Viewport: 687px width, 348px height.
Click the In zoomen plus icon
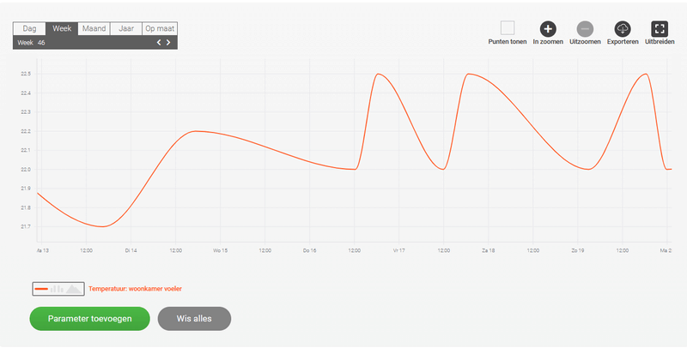pos(548,29)
